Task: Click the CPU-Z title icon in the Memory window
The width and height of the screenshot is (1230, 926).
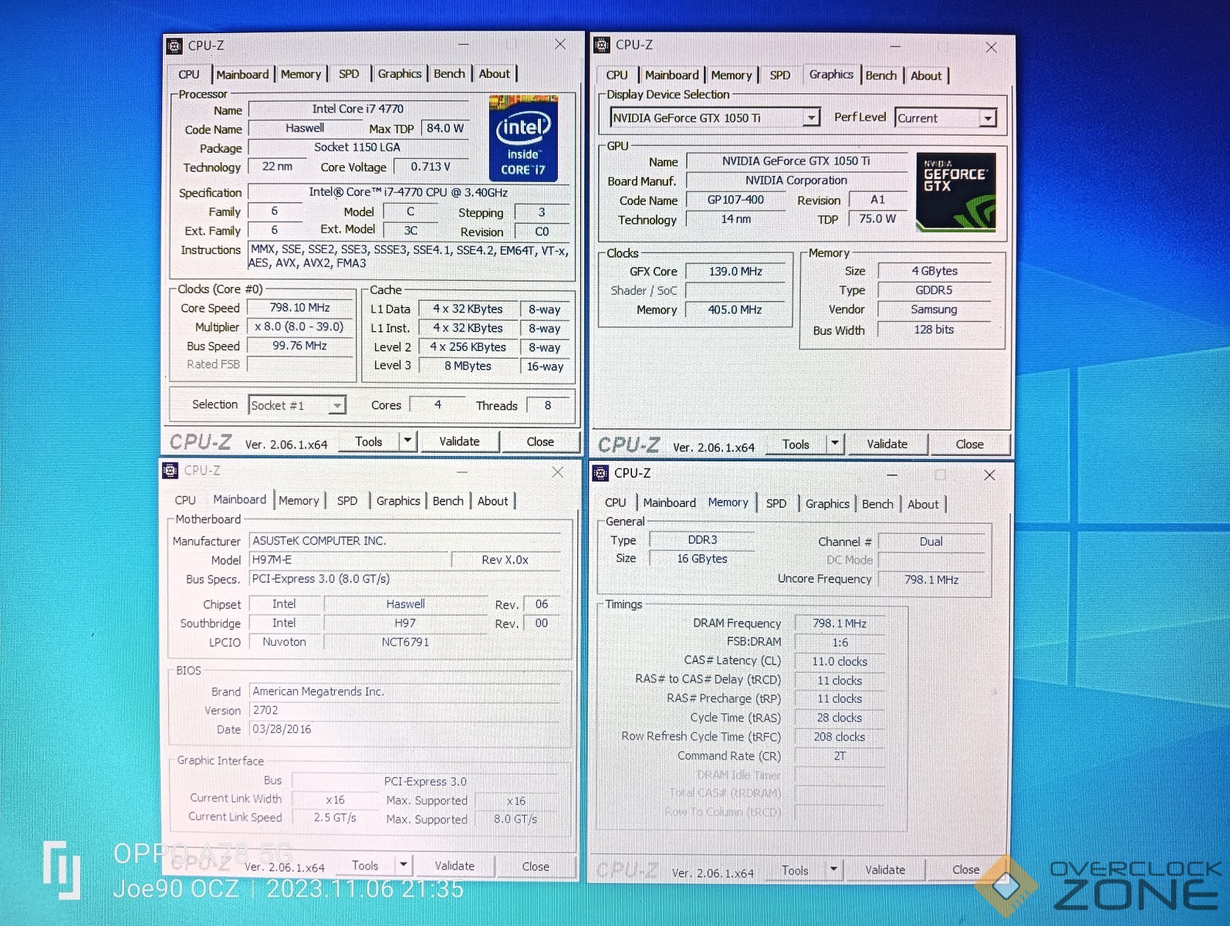Action: click(x=600, y=473)
